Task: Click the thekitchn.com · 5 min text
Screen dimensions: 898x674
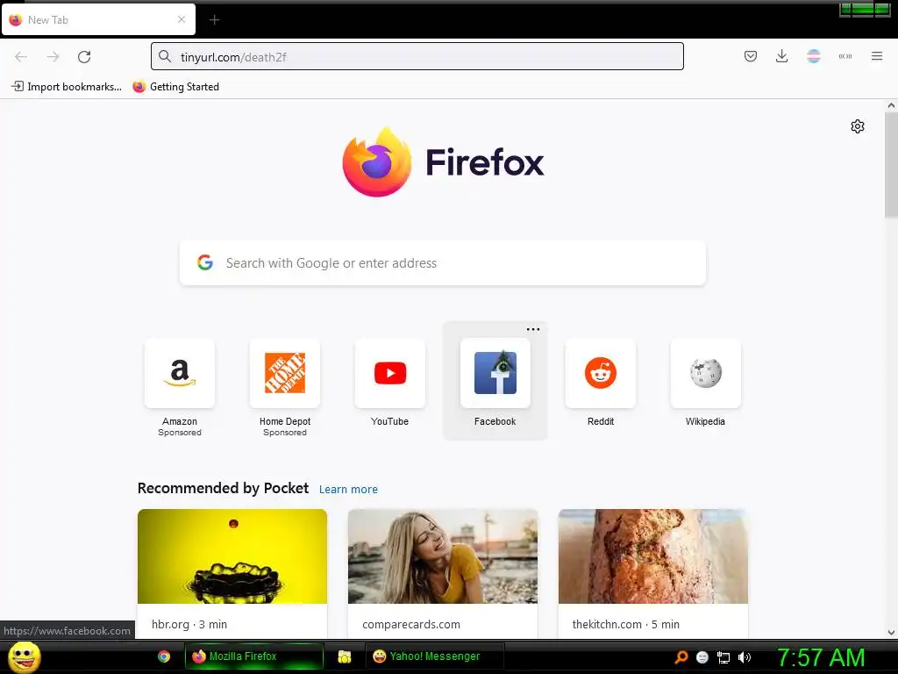Action: pyautogui.click(x=626, y=624)
